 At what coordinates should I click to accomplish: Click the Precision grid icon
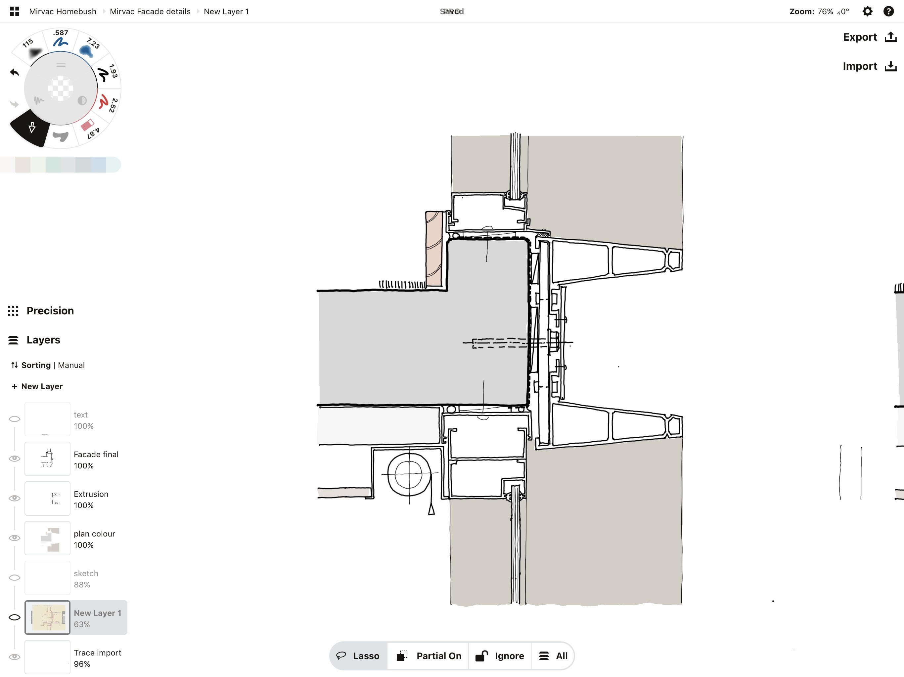pos(13,311)
